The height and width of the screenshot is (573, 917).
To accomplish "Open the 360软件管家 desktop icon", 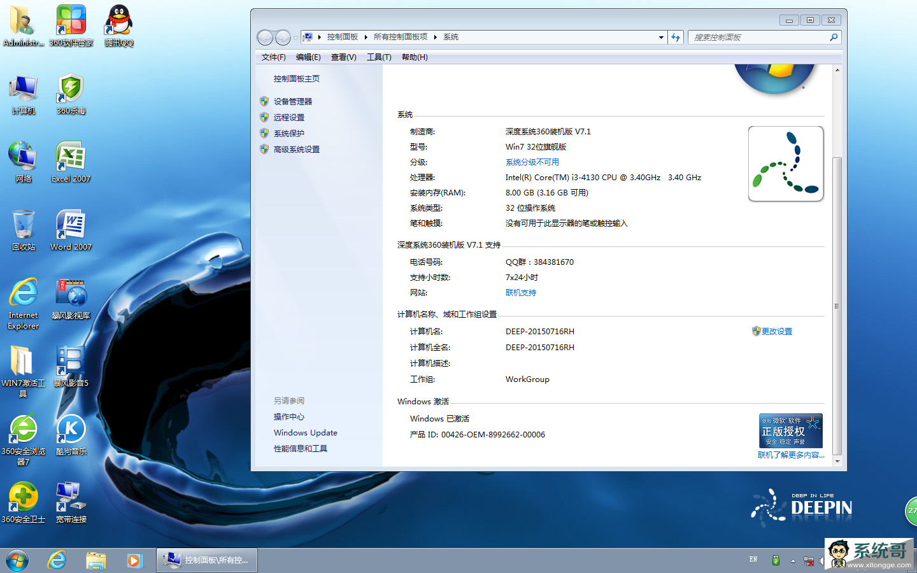I will (x=71, y=25).
